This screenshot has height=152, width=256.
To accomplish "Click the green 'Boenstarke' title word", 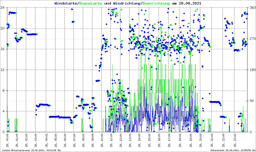I will (91, 4).
